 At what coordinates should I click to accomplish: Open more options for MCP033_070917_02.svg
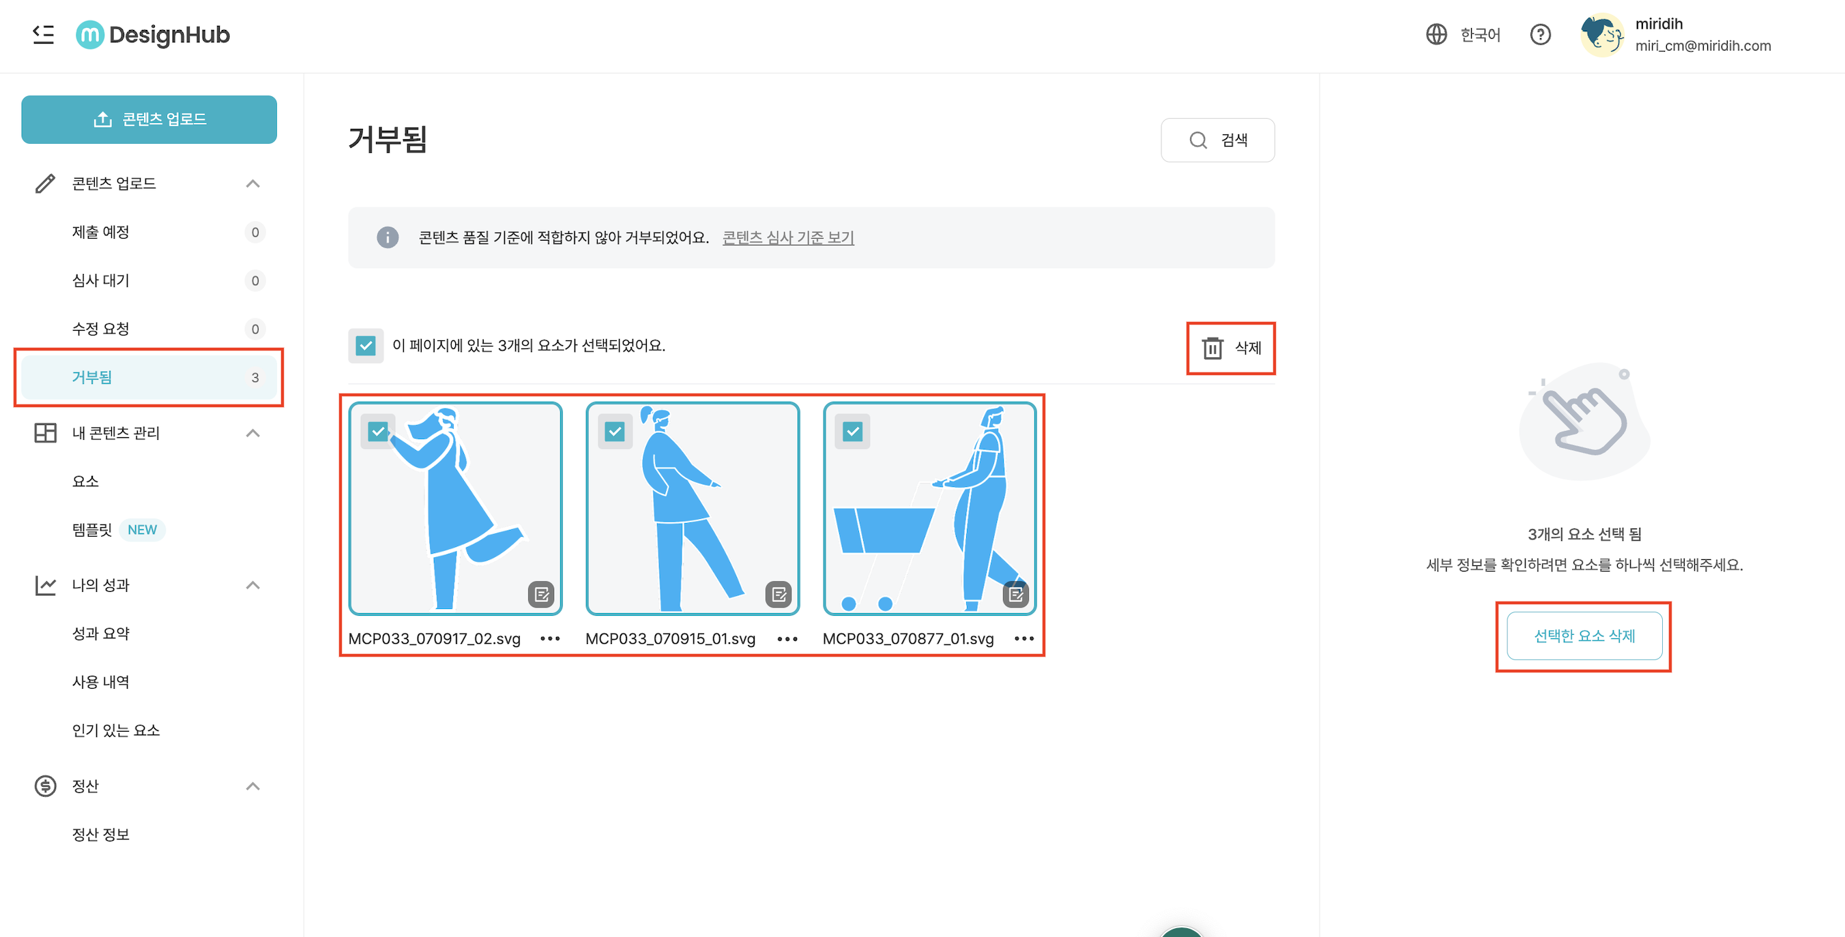click(x=549, y=638)
